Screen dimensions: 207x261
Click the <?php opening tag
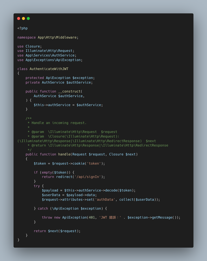[23, 28]
